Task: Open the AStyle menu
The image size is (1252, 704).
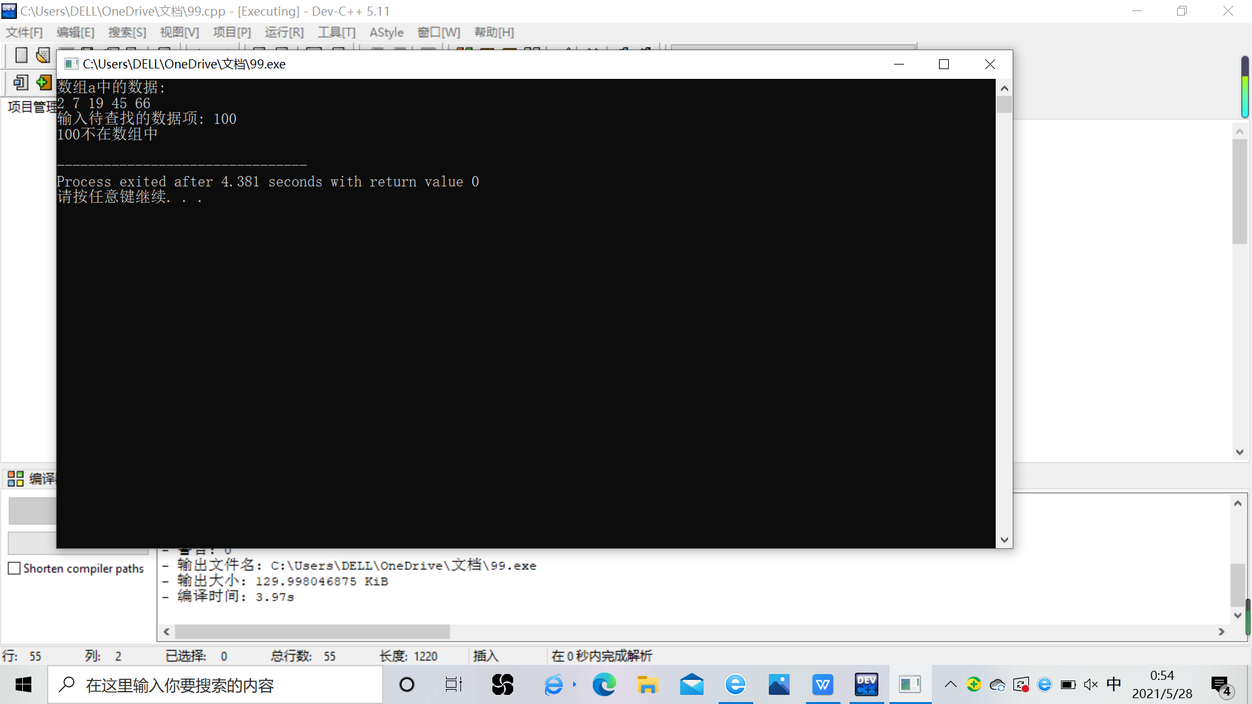Action: (386, 32)
